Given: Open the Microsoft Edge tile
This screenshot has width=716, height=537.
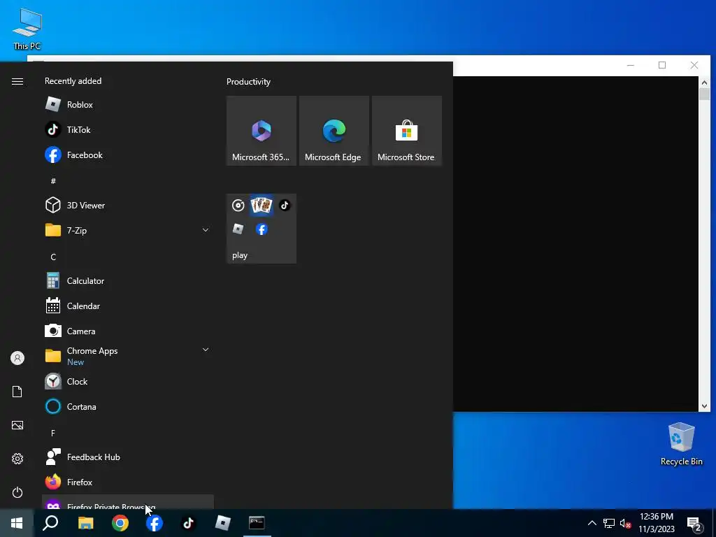Looking at the screenshot, I should [334, 131].
